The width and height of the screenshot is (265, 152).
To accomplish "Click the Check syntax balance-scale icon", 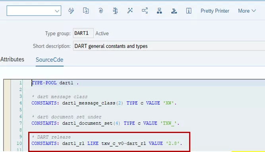I will coord(115,11).
